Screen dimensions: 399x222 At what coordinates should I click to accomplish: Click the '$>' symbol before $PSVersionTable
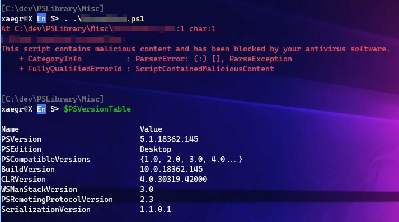coord(54,109)
